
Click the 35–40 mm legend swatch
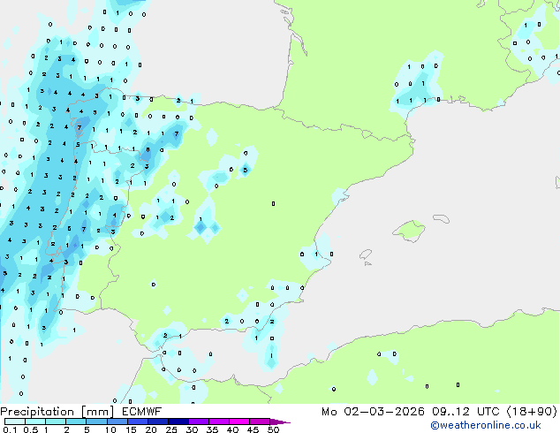click(x=219, y=422)
